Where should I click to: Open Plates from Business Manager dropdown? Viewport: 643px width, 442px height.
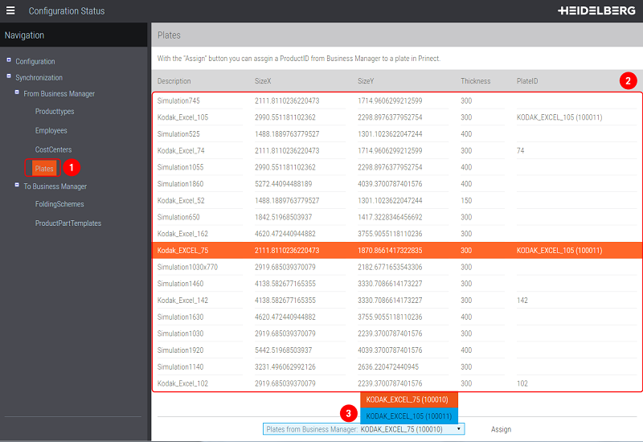363,429
